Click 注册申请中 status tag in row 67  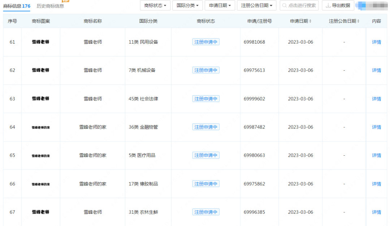click(x=206, y=212)
